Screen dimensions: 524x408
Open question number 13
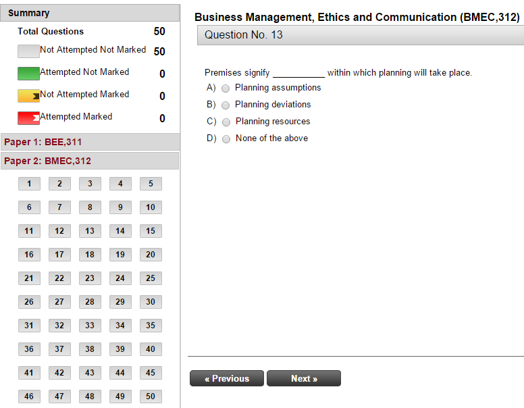[90, 231]
